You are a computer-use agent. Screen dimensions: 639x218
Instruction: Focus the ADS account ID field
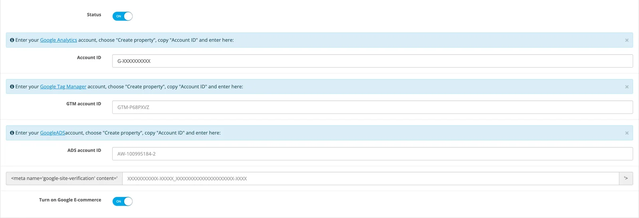372,154
